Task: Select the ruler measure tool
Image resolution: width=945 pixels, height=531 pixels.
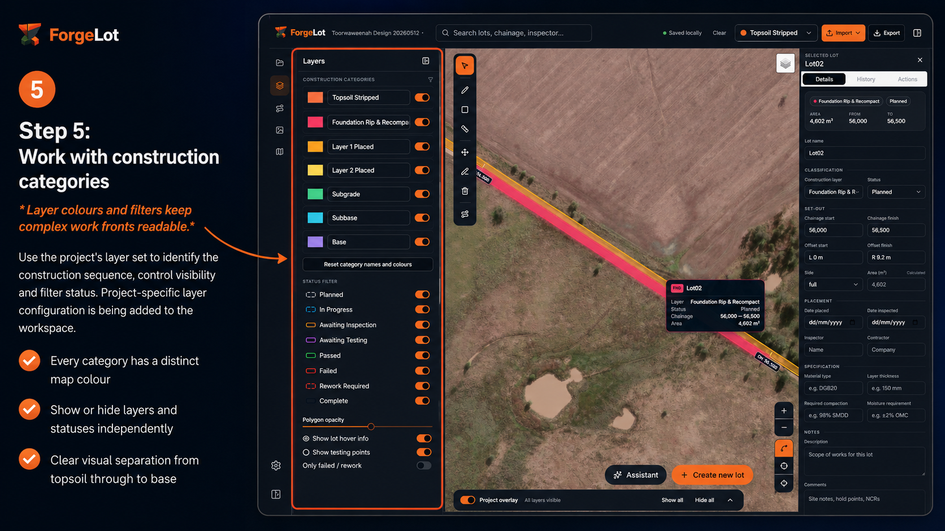Action: coord(465,129)
